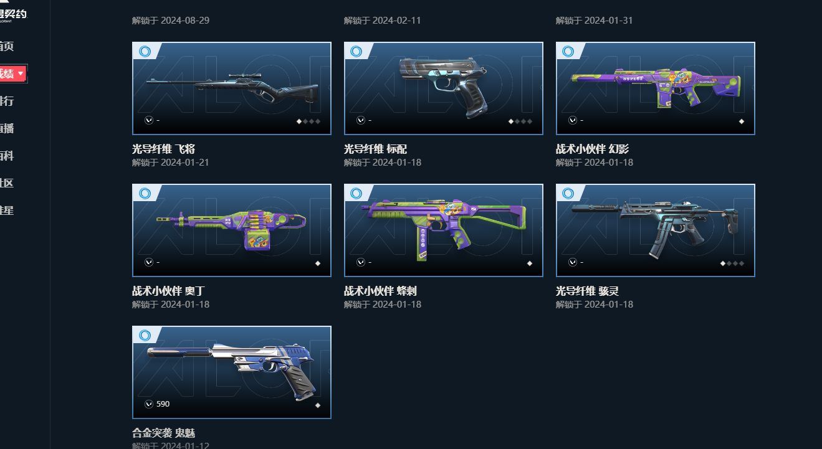Image resolution: width=822 pixels, height=449 pixels.
Task: Click level diamonds on 光导纤维 标配 card
Action: click(520, 121)
